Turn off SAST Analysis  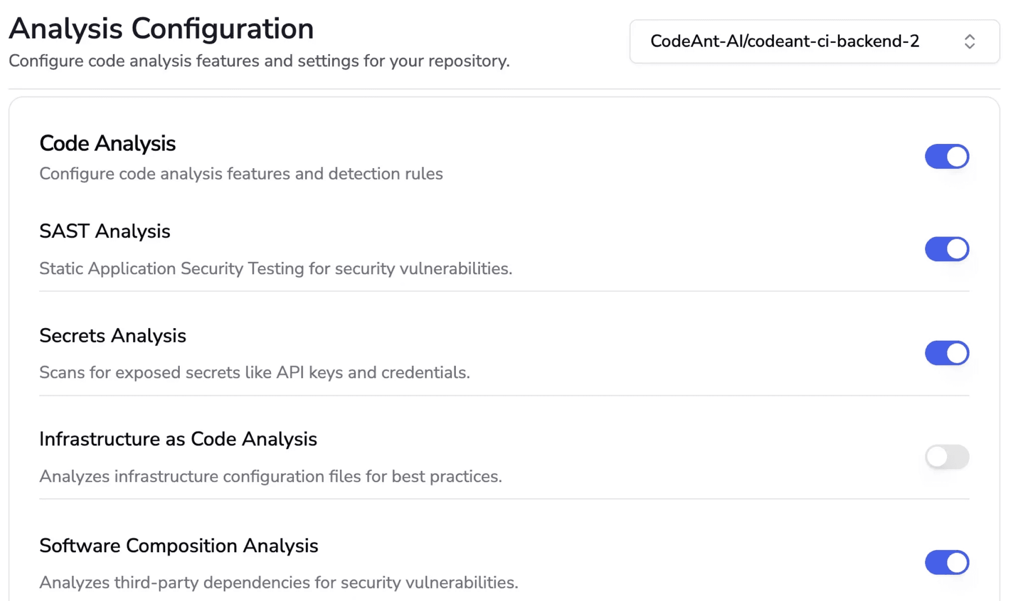[947, 248]
